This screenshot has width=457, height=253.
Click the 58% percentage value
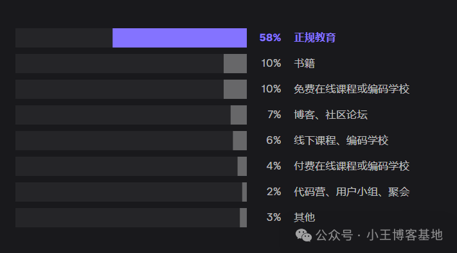click(270, 37)
